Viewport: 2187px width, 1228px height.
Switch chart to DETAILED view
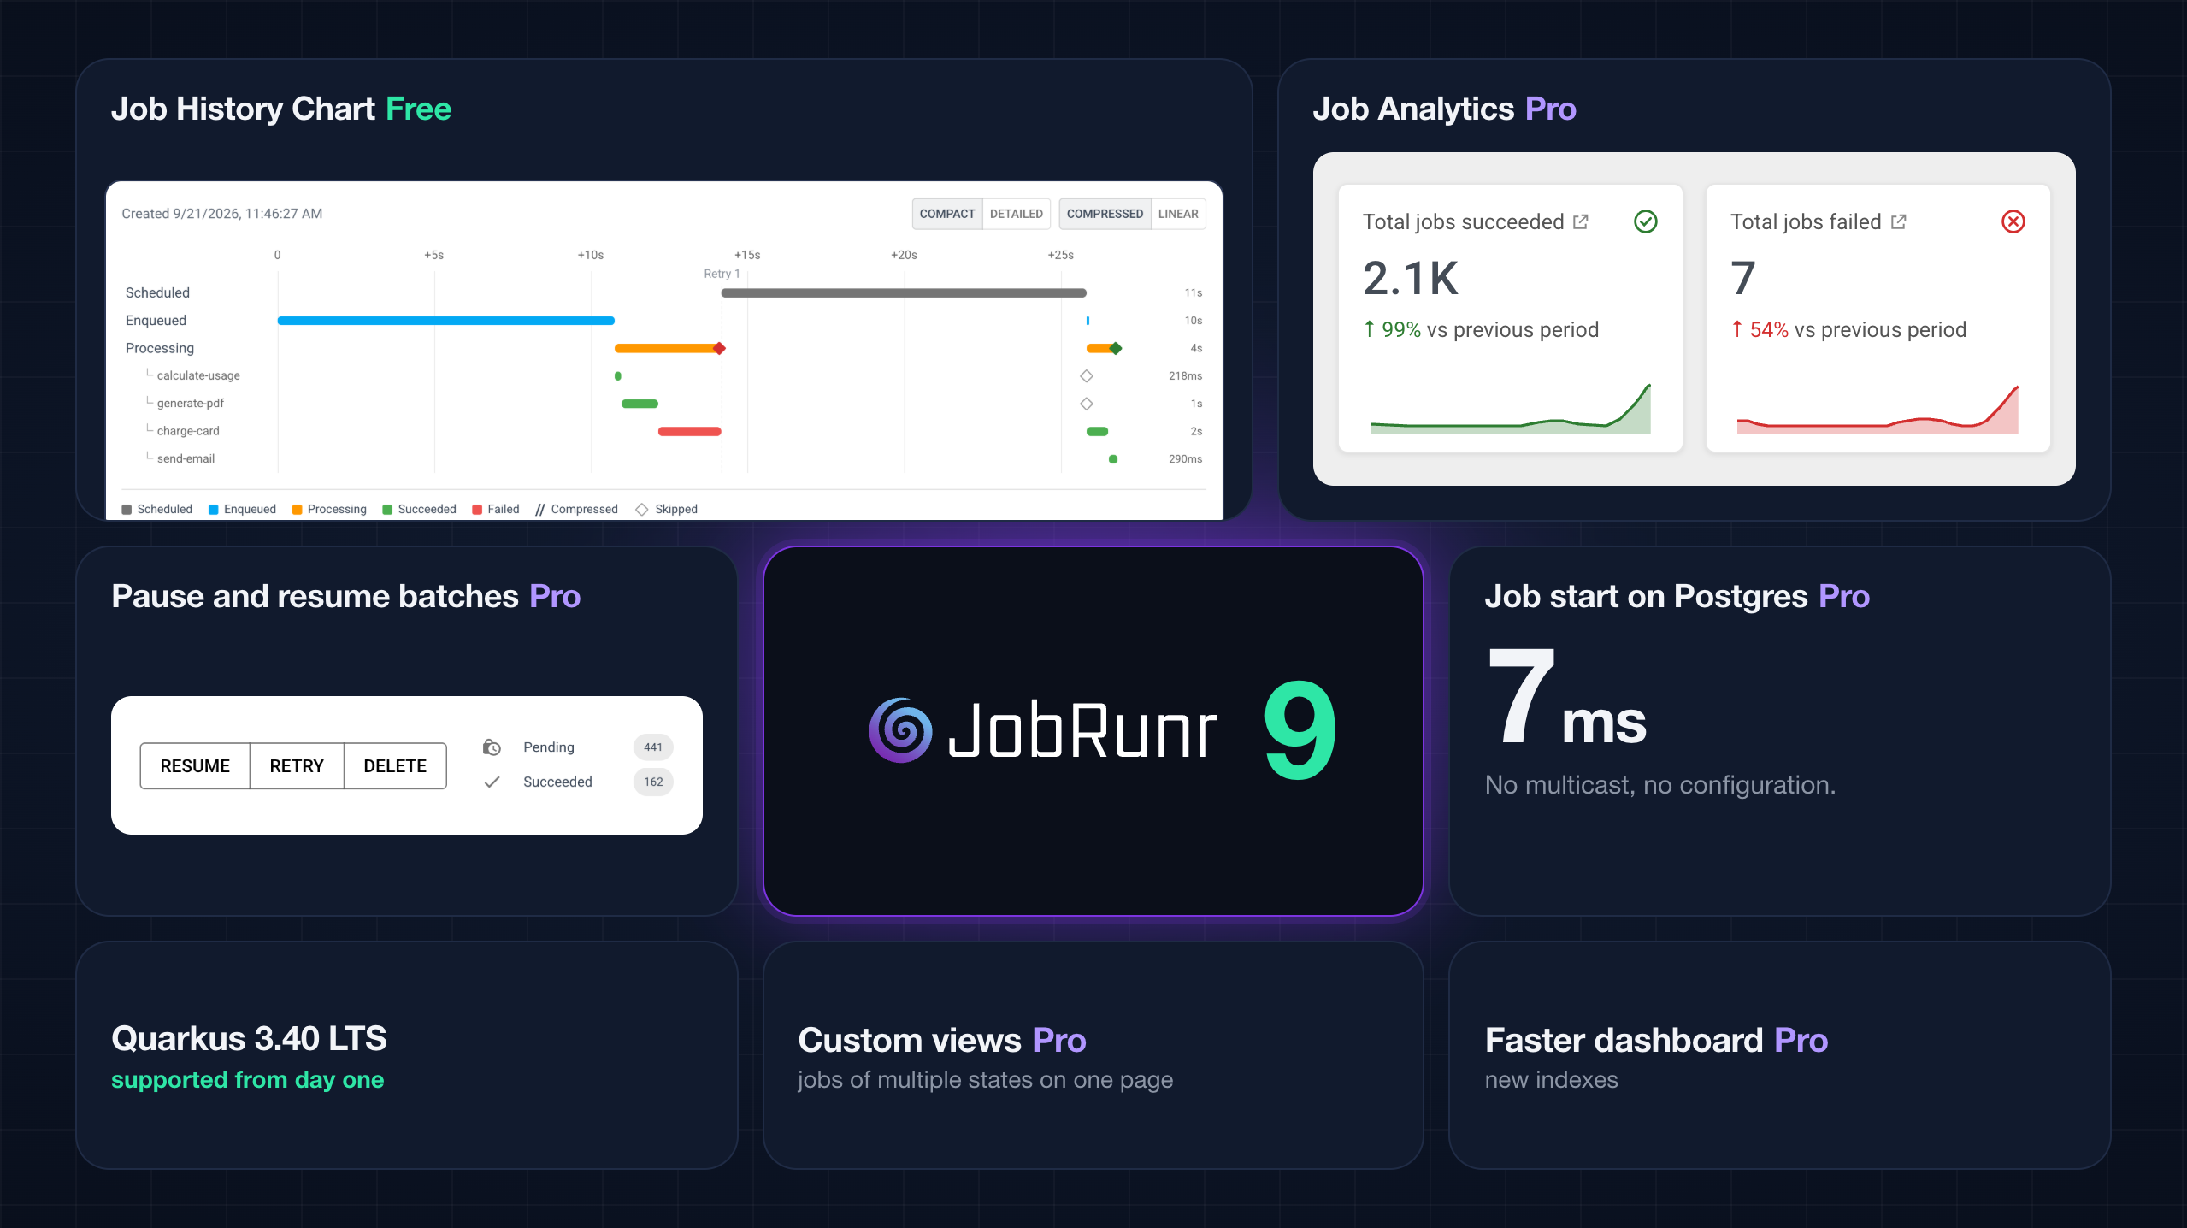(1016, 214)
